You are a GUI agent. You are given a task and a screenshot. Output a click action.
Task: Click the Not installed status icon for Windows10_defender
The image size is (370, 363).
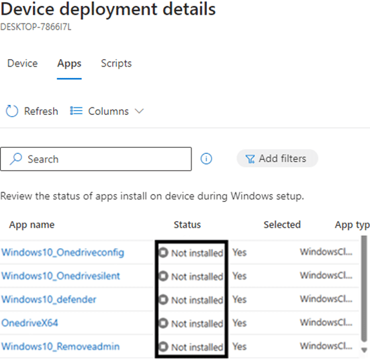[163, 299]
